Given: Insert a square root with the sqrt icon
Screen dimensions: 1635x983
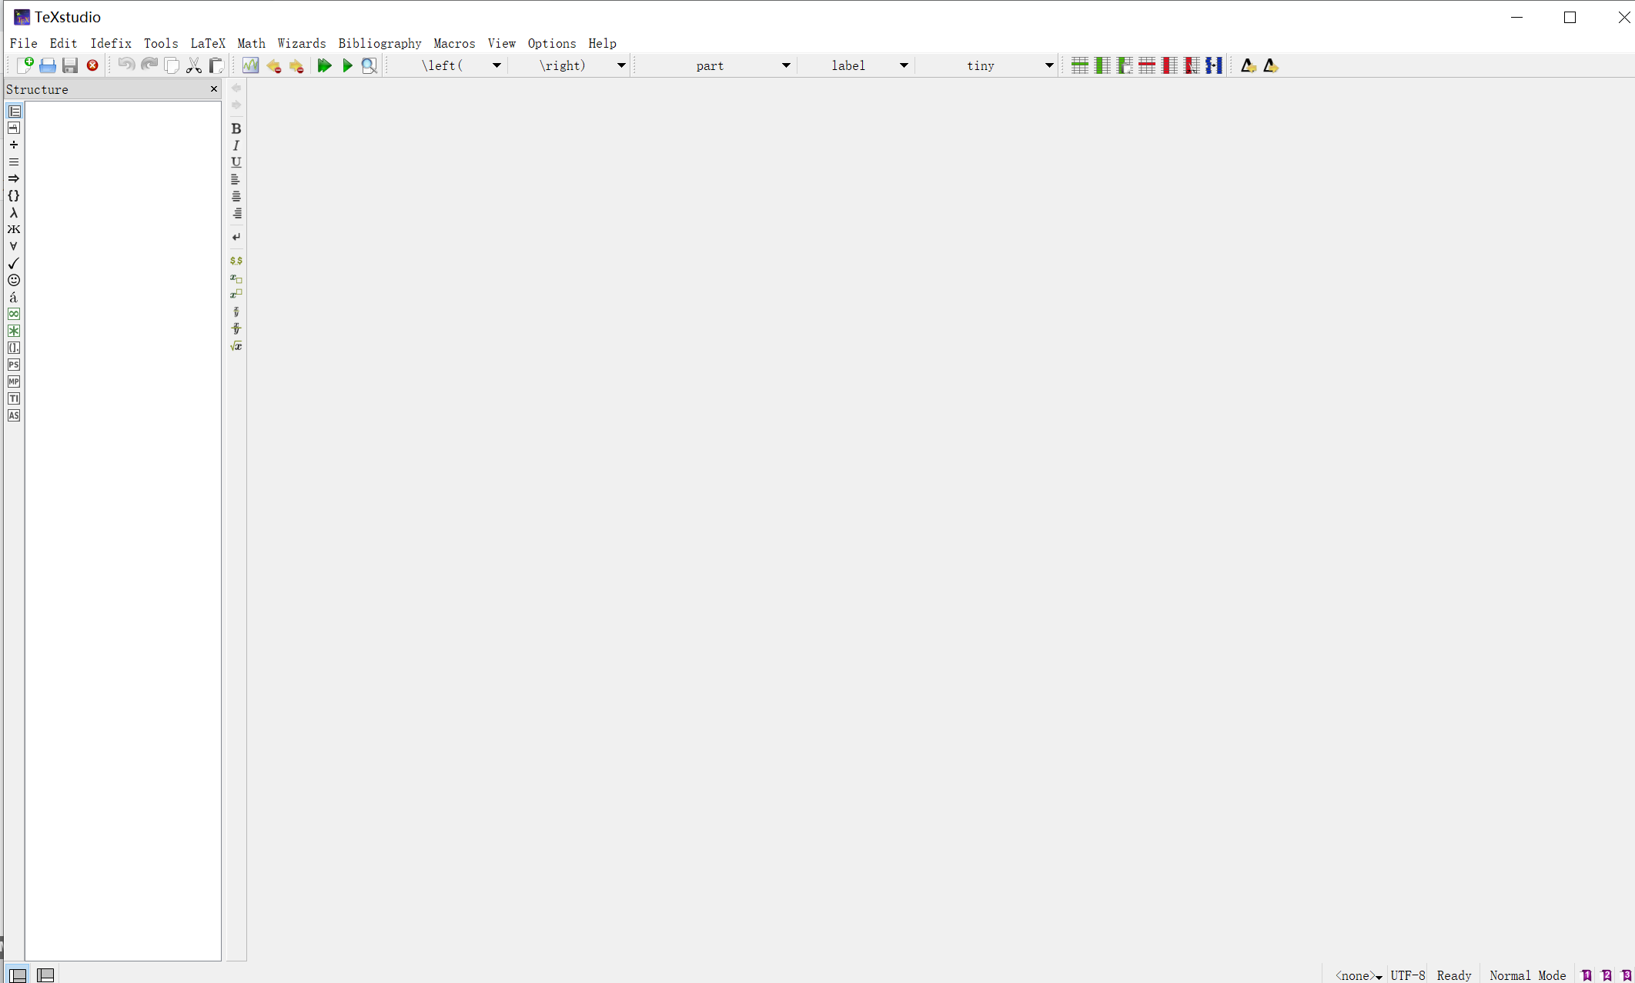Looking at the screenshot, I should click(236, 346).
